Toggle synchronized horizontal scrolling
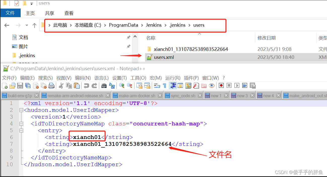 click(x=147, y=86)
